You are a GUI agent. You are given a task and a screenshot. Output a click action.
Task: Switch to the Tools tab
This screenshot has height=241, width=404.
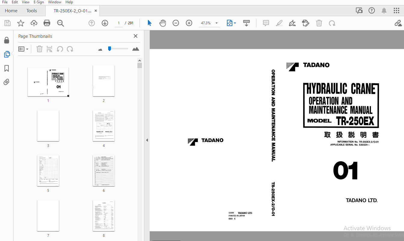click(32, 11)
